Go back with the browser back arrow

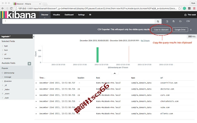point(3,8)
